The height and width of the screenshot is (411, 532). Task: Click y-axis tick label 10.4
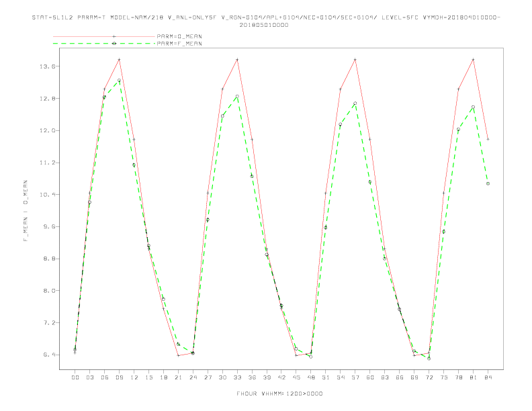(x=48, y=195)
